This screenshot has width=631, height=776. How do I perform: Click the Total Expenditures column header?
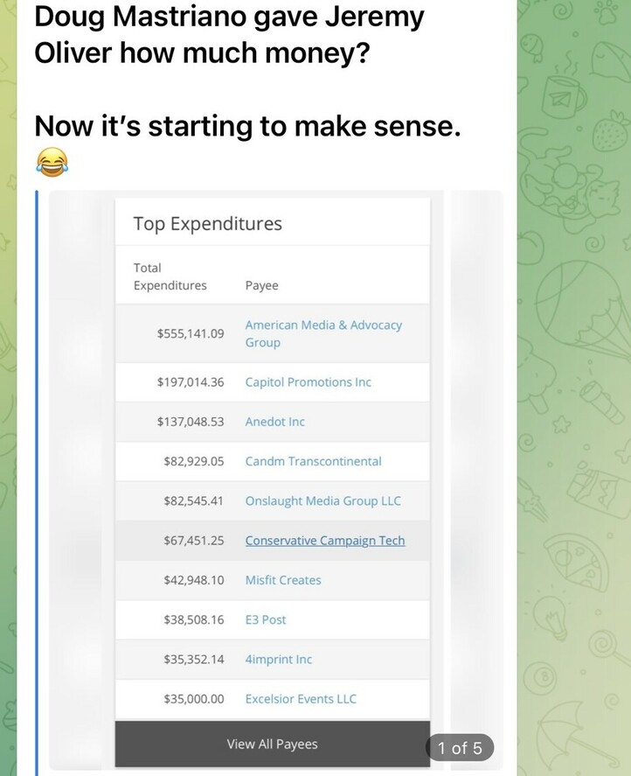[170, 276]
